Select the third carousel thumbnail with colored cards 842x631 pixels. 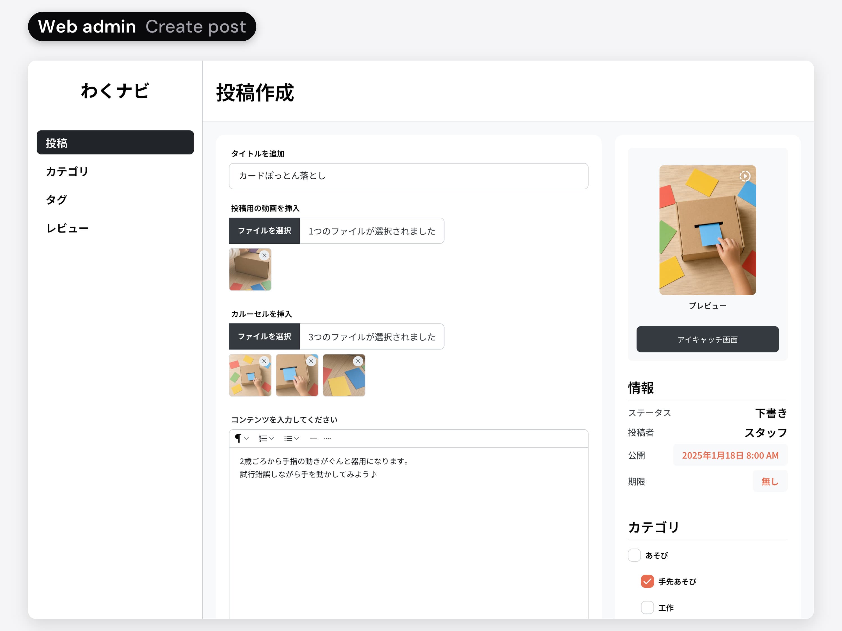344,376
